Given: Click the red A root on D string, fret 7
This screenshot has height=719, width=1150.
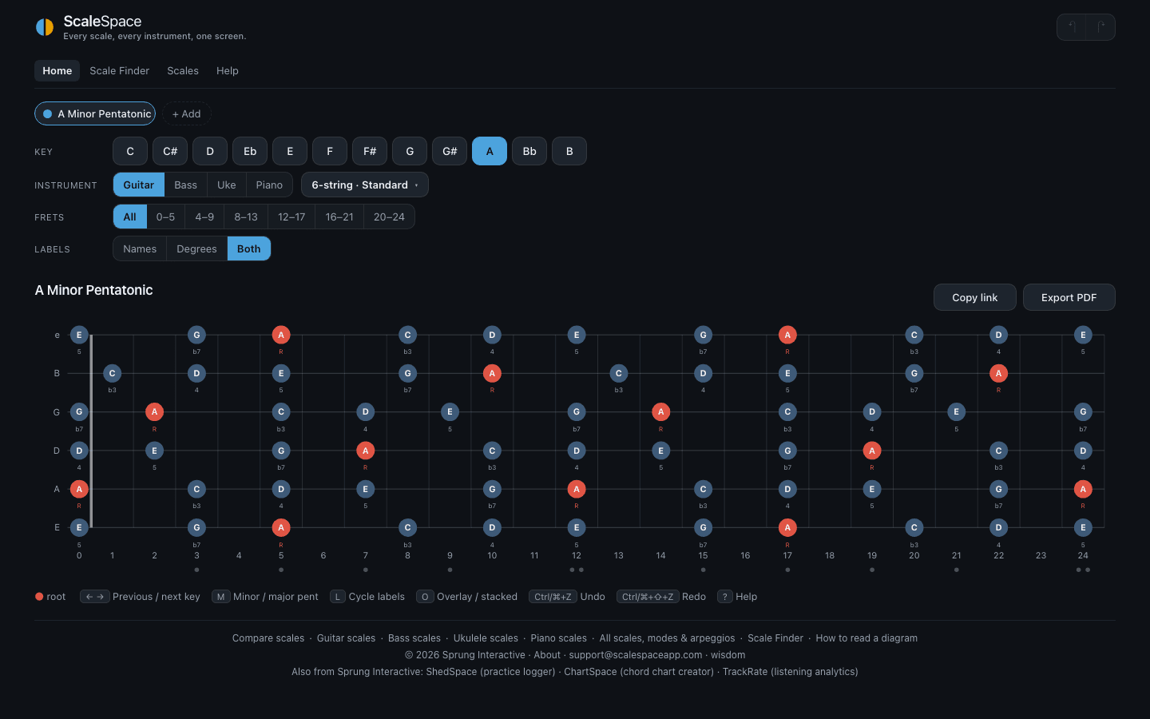Looking at the screenshot, I should [x=365, y=451].
